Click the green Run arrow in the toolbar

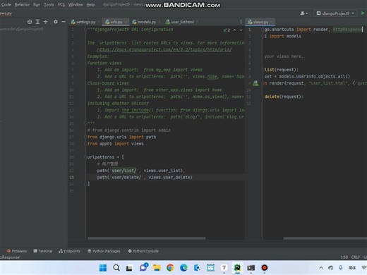click(363, 13)
